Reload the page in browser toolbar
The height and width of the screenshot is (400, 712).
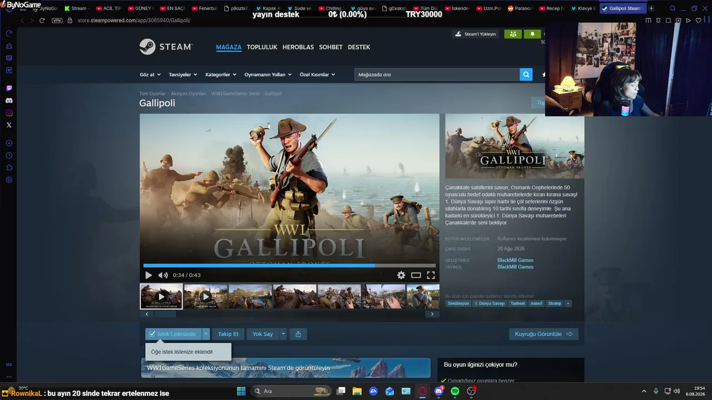point(42,21)
